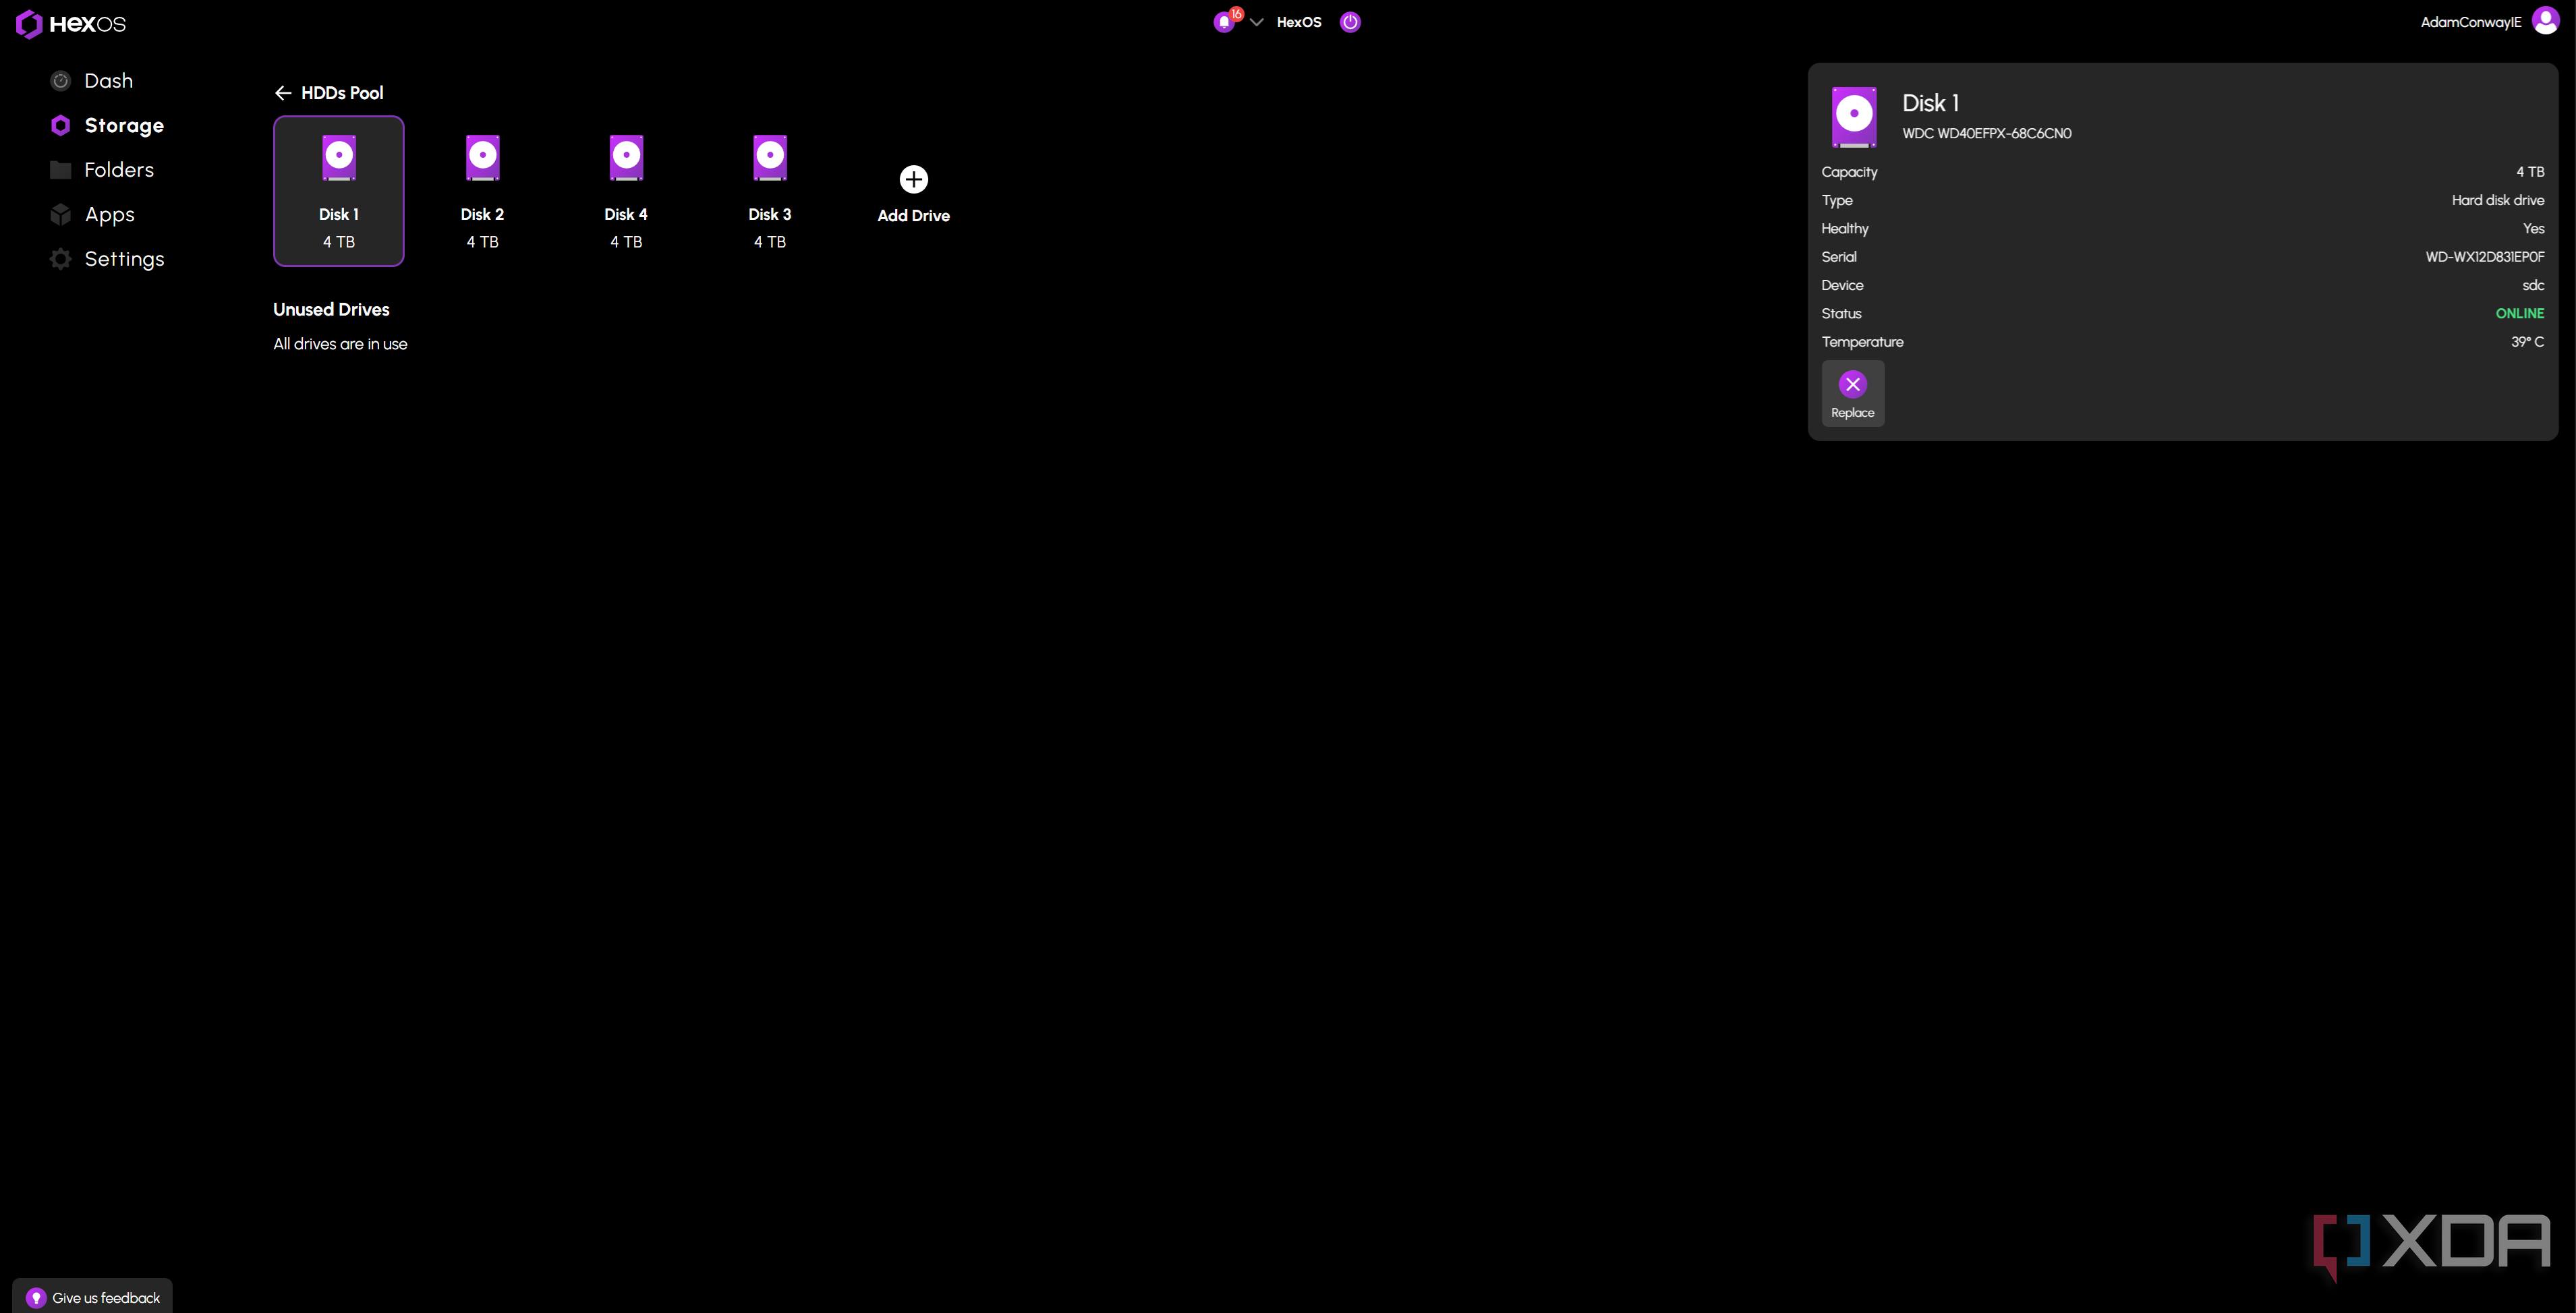Screen dimensions: 2576x1313
Task: Click the ONLINE status value
Action: (2520, 314)
